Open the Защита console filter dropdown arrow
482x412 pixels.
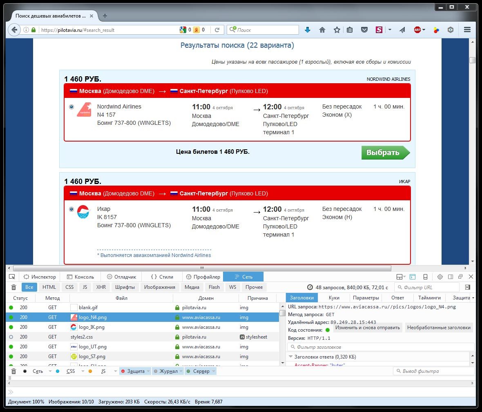coord(148,371)
